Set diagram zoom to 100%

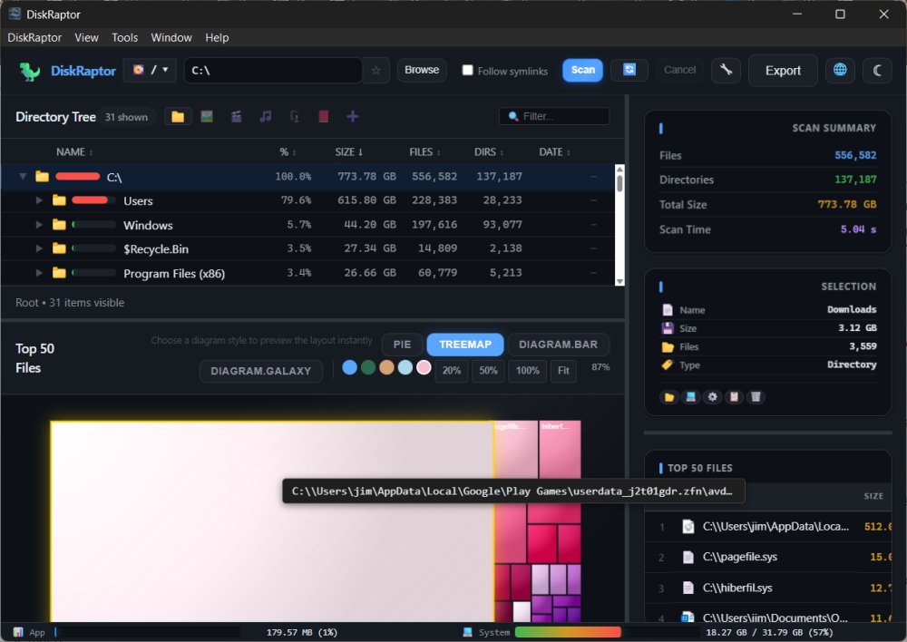coord(527,370)
